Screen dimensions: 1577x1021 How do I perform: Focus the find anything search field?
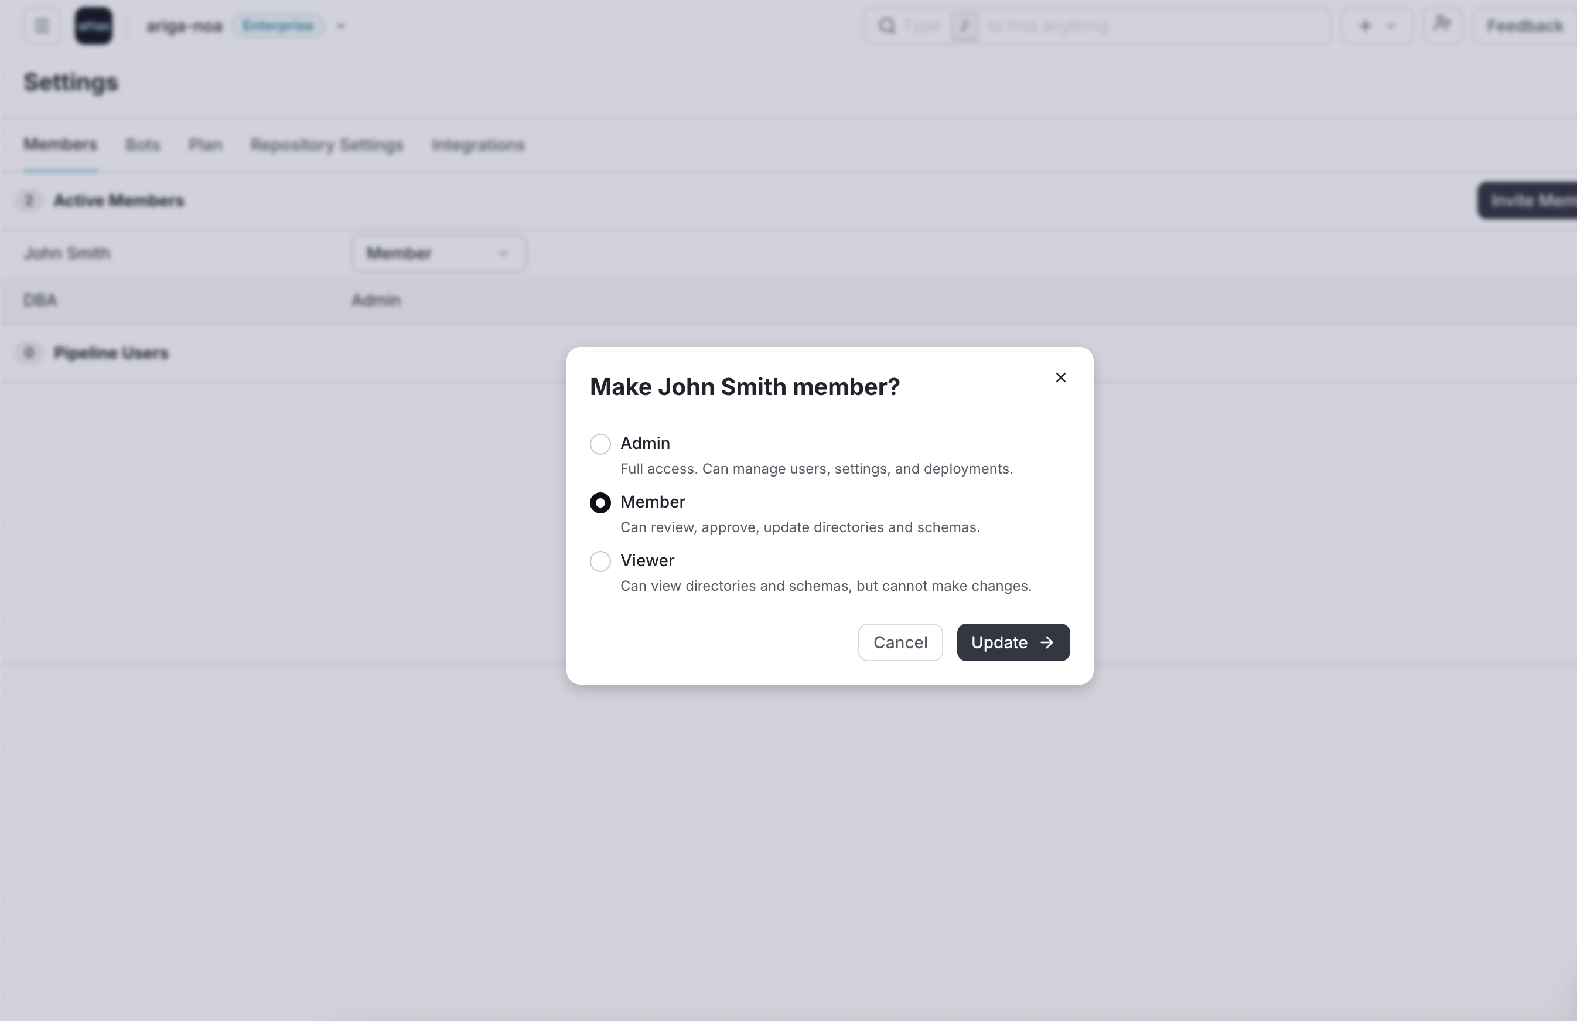(1097, 26)
